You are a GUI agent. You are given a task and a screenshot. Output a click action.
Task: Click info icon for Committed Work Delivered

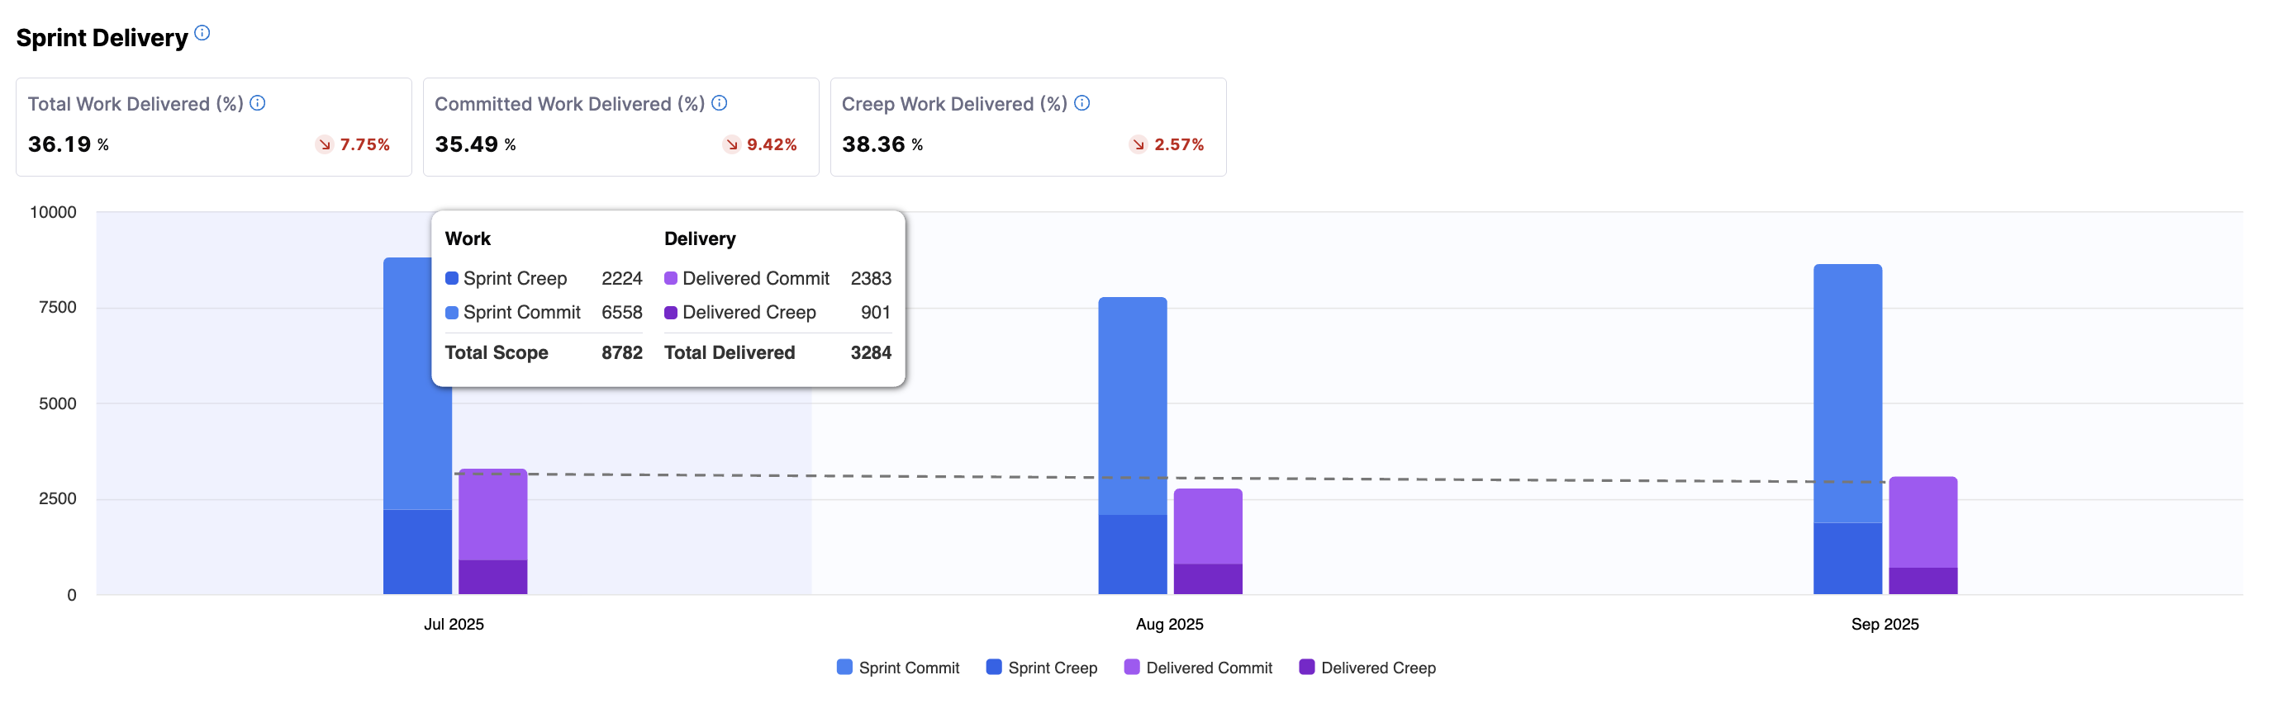(x=720, y=103)
